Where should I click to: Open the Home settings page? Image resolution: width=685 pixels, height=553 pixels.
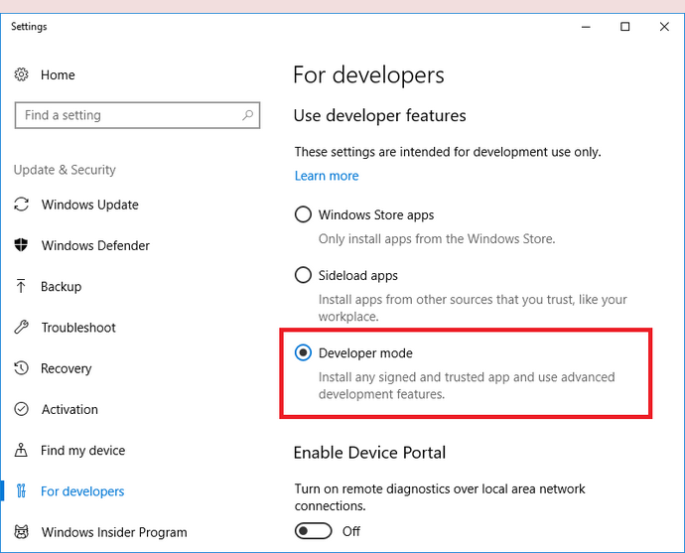click(x=58, y=74)
